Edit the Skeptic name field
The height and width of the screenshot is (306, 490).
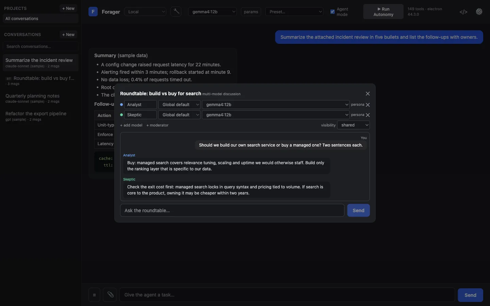(141, 115)
